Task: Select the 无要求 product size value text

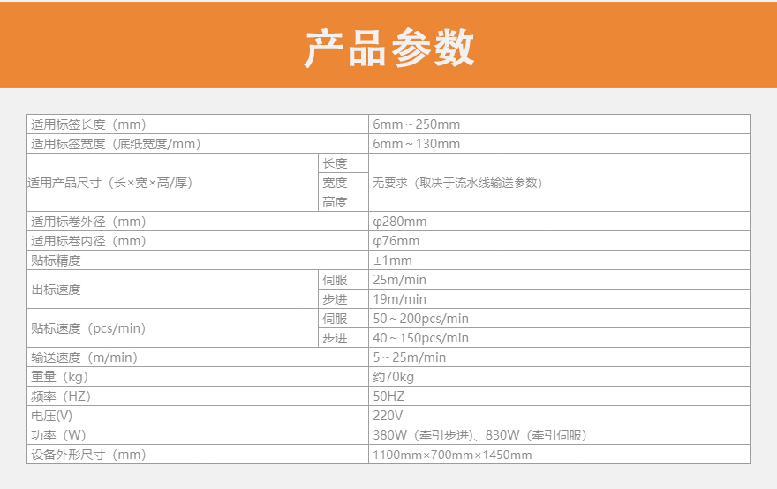Action: point(457,183)
